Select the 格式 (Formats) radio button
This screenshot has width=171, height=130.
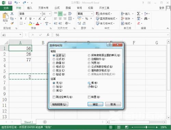pyautogui.click(x=54, y=67)
